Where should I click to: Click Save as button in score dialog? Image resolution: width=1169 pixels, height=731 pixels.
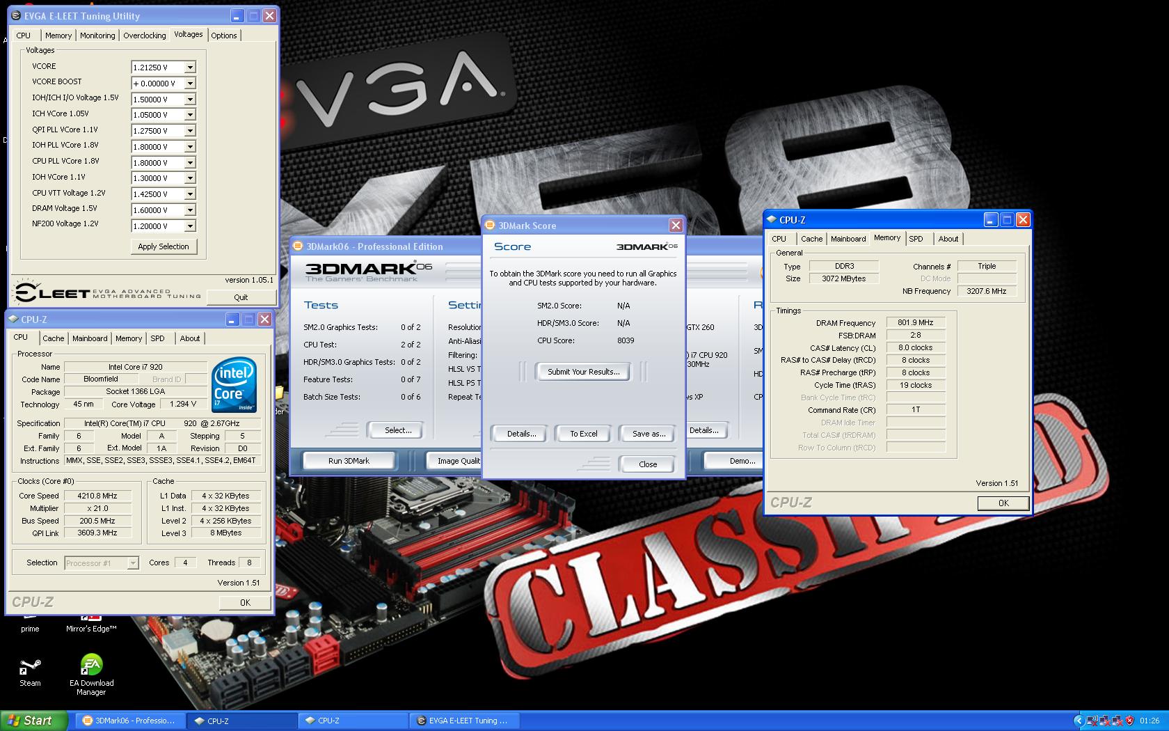click(x=649, y=434)
